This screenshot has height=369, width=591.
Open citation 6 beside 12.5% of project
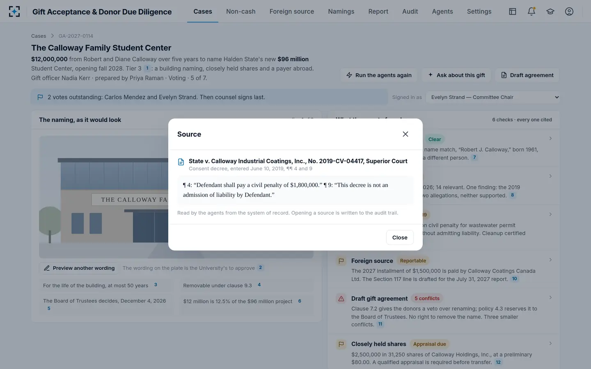coord(300,301)
